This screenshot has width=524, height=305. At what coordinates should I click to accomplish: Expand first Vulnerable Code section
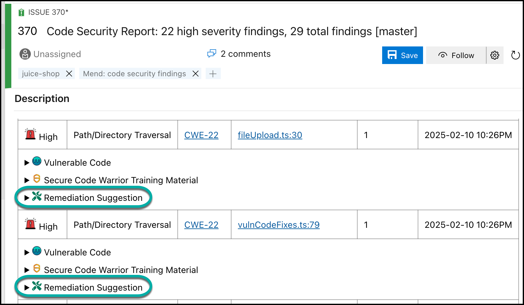(27, 163)
